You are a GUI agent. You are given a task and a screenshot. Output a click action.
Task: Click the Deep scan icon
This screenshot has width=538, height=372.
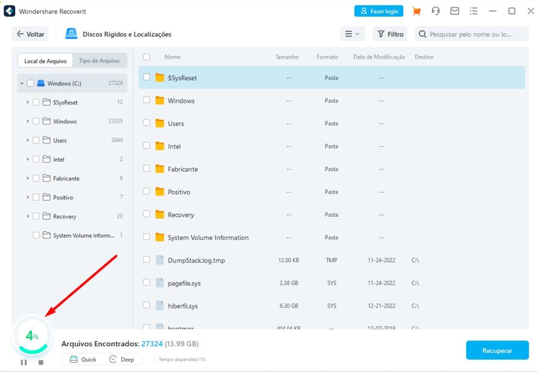(113, 359)
